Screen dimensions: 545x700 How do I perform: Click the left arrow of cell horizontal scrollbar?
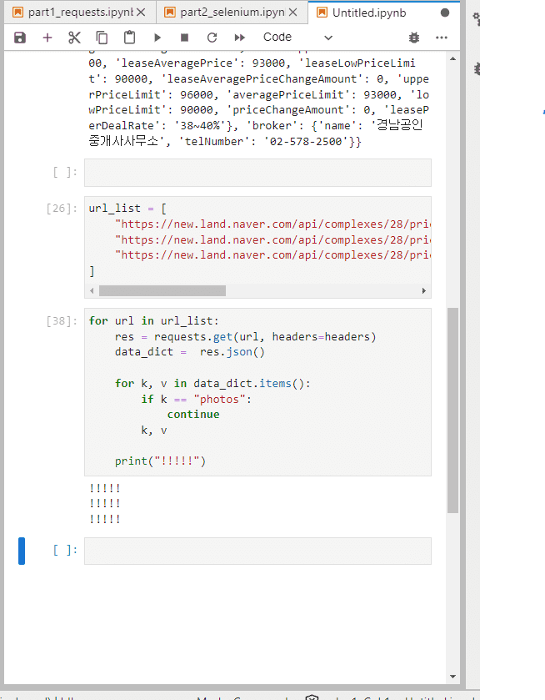92,290
